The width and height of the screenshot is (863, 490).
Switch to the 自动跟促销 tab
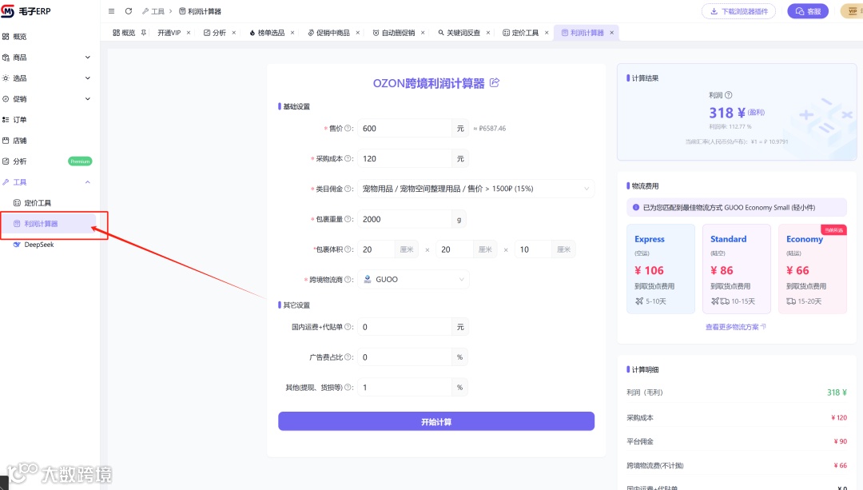pos(394,33)
